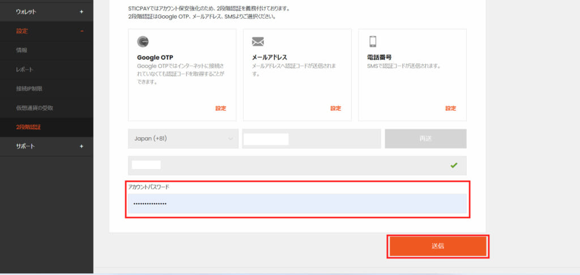Click the 再送 resend button
580x275 pixels.
pyautogui.click(x=425, y=138)
